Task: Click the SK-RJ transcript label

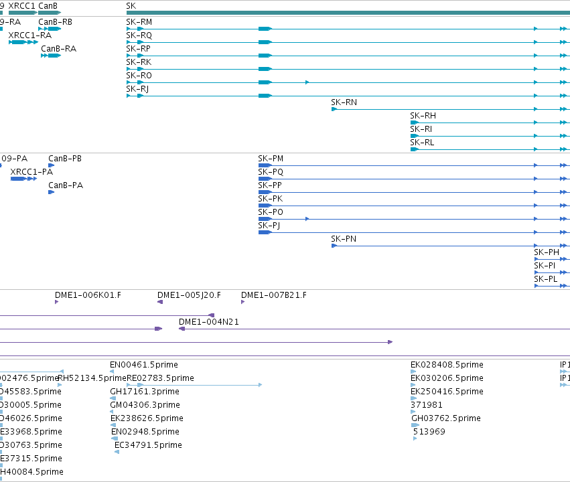Action: (x=137, y=89)
